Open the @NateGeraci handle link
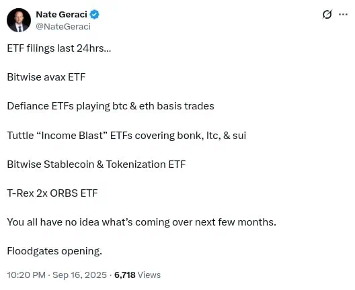This screenshot has width=355, height=290. (63, 26)
